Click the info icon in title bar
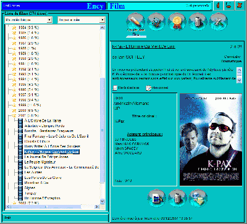 (219, 6)
